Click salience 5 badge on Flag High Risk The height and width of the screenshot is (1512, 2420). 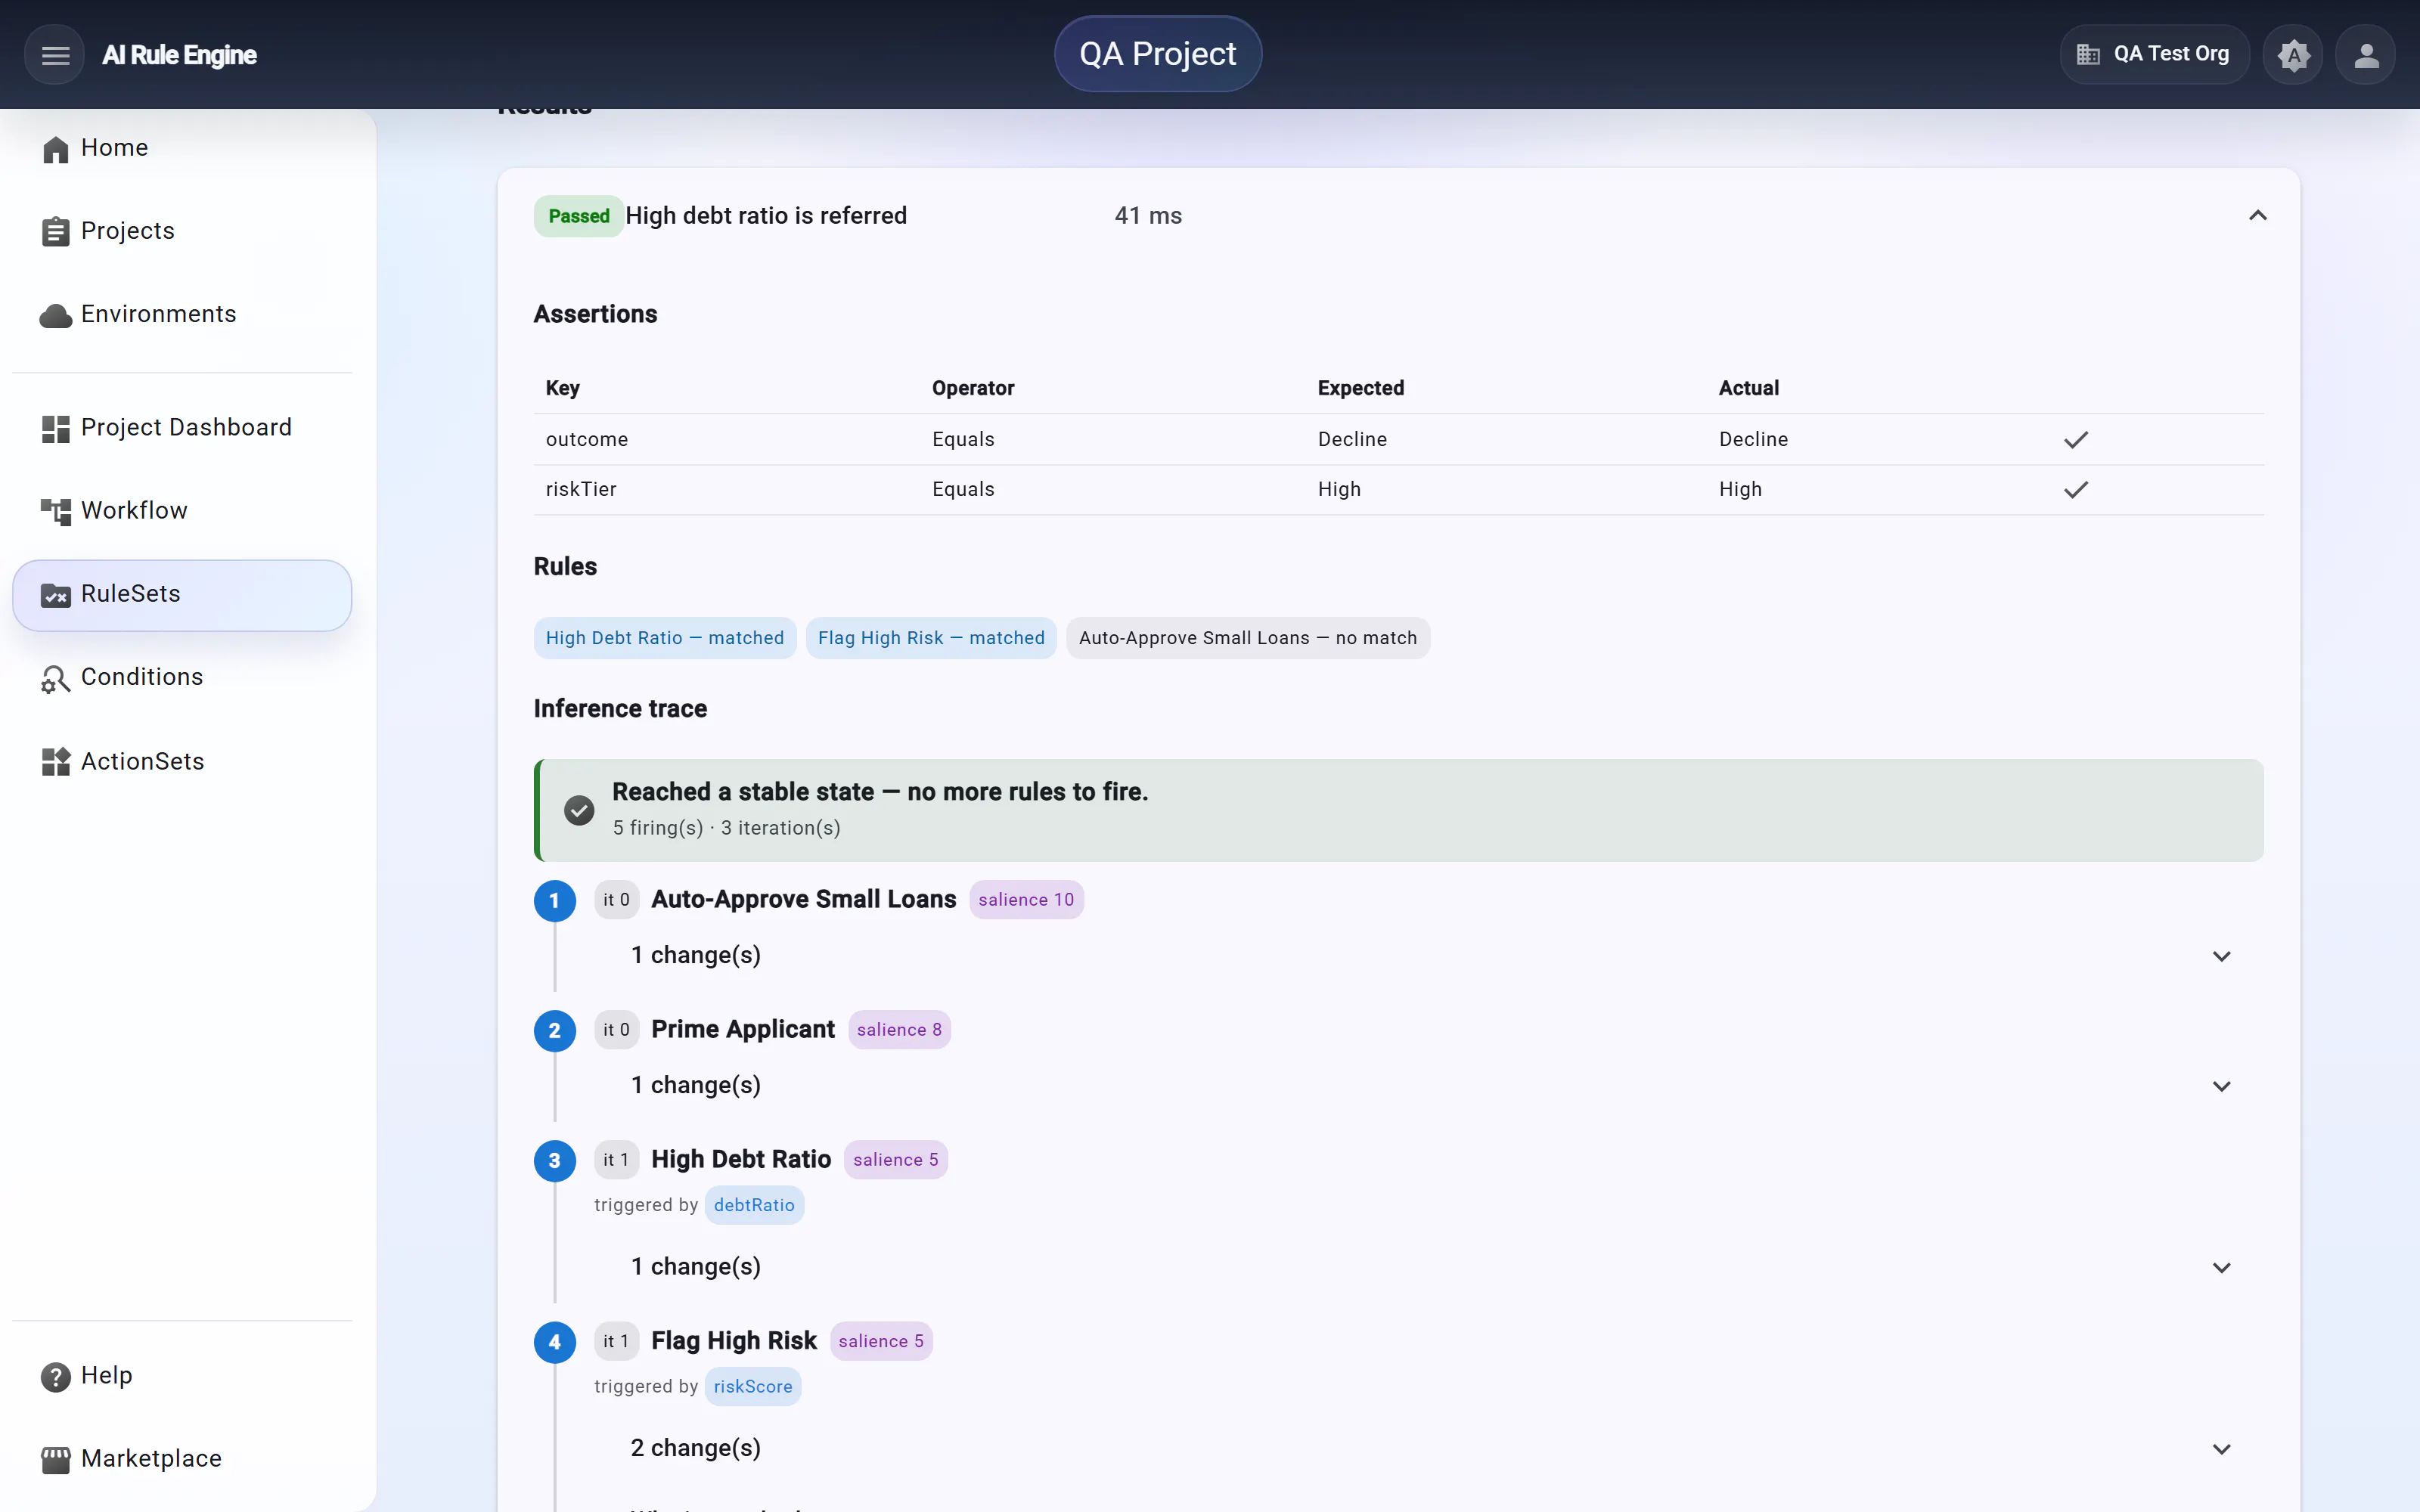click(881, 1342)
